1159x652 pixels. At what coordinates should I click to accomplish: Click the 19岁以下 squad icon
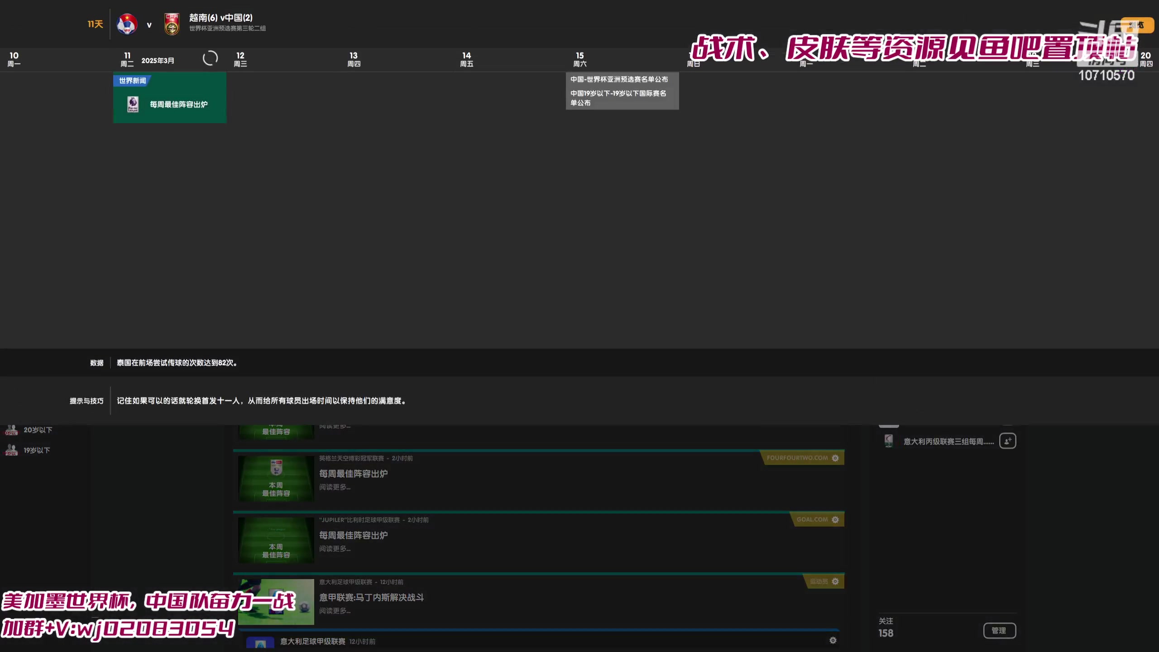point(11,450)
